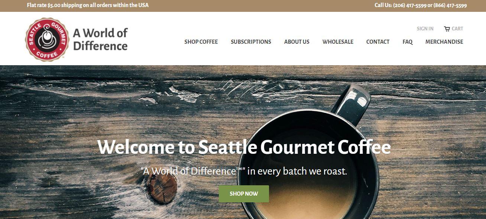Go to the SUBSCRIPTIONS page
This screenshot has height=219, width=486.
[x=251, y=42]
